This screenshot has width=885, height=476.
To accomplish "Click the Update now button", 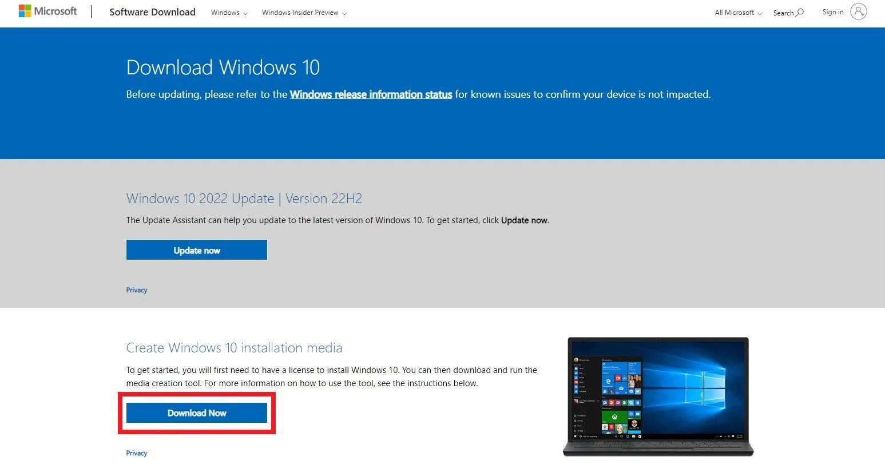I will click(x=197, y=250).
